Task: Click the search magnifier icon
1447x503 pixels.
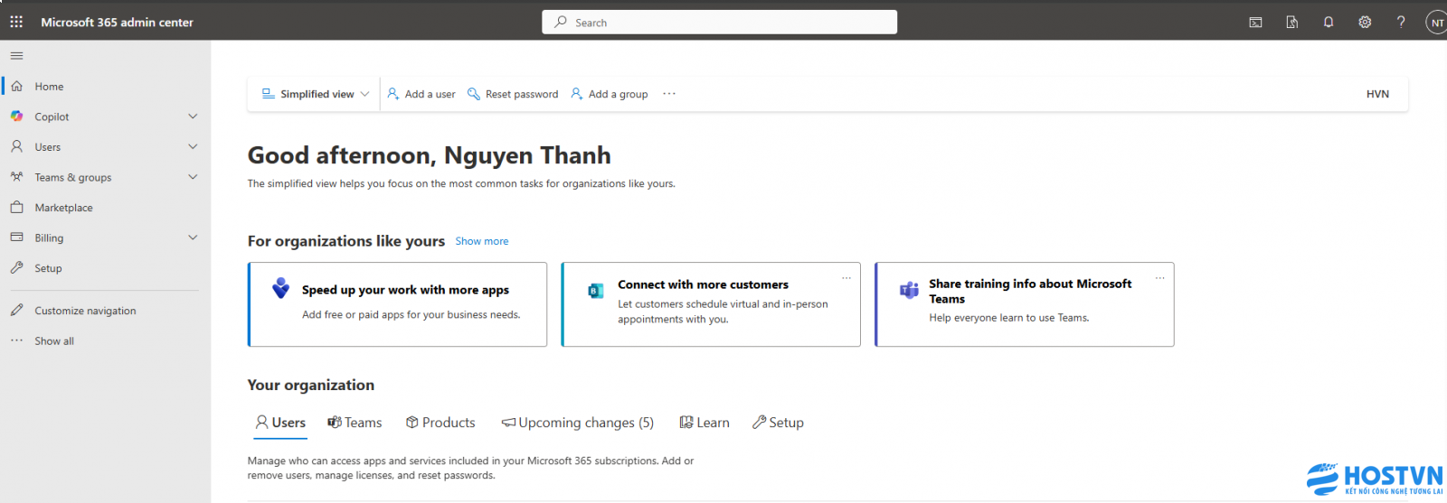Action: click(x=561, y=22)
